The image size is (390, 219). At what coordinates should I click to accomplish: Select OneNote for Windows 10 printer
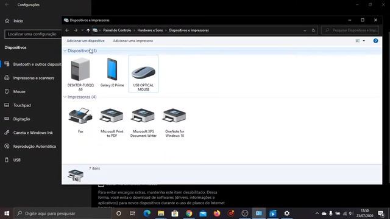point(175,122)
